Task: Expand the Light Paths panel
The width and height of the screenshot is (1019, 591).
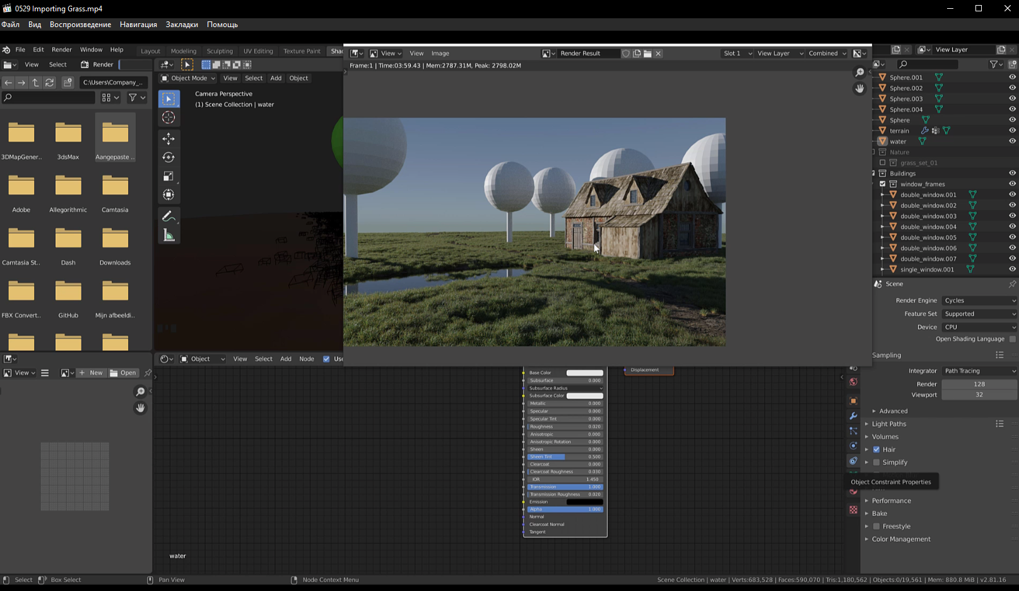Action: pos(888,424)
